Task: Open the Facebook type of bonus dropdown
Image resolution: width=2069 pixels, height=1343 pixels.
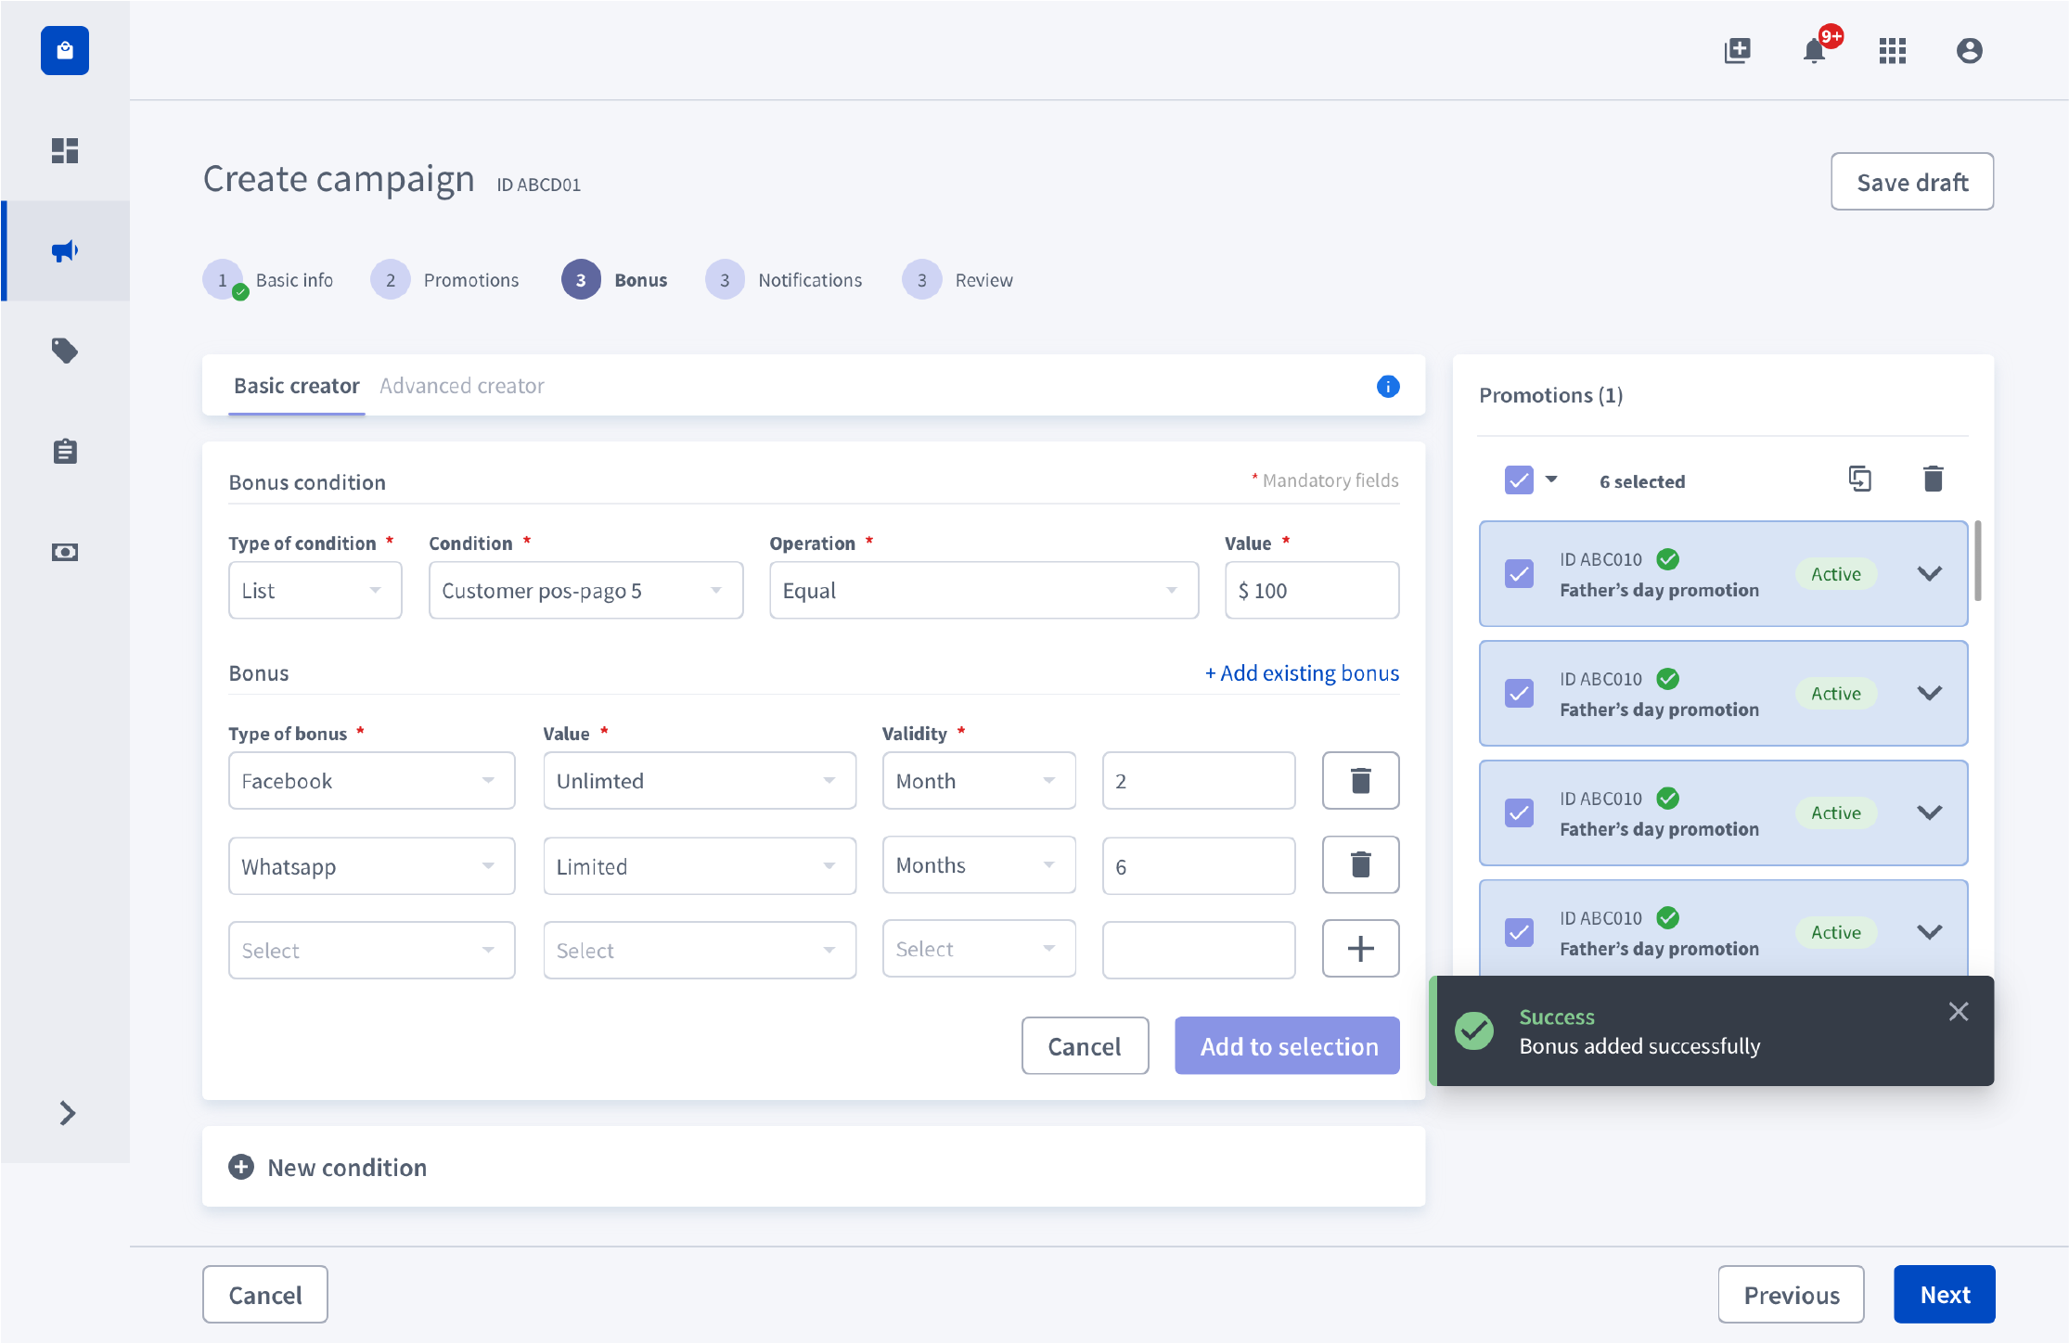Action: coord(371,780)
